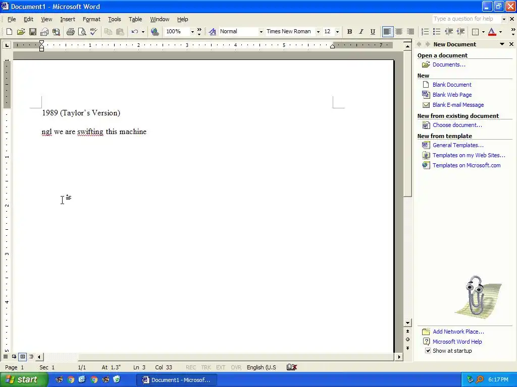Toggle TRK track changes in status bar
Image resolution: width=517 pixels, height=387 pixels.
[206, 367]
